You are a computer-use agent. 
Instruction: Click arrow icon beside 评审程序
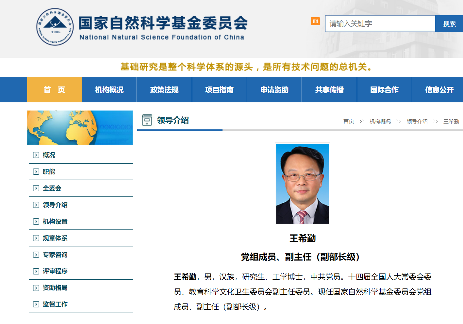pyautogui.click(x=36, y=271)
